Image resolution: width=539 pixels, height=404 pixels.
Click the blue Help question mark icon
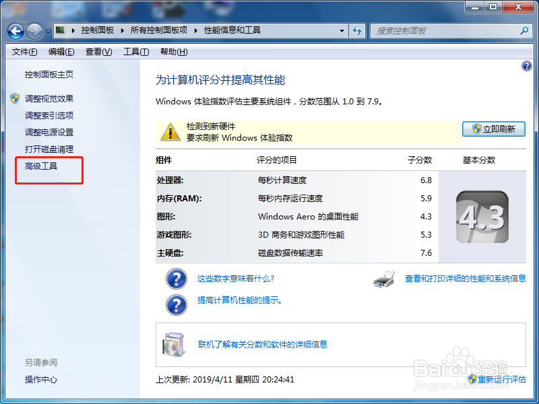tap(526, 65)
